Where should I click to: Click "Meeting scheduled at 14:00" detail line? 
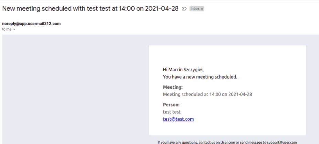208,94
